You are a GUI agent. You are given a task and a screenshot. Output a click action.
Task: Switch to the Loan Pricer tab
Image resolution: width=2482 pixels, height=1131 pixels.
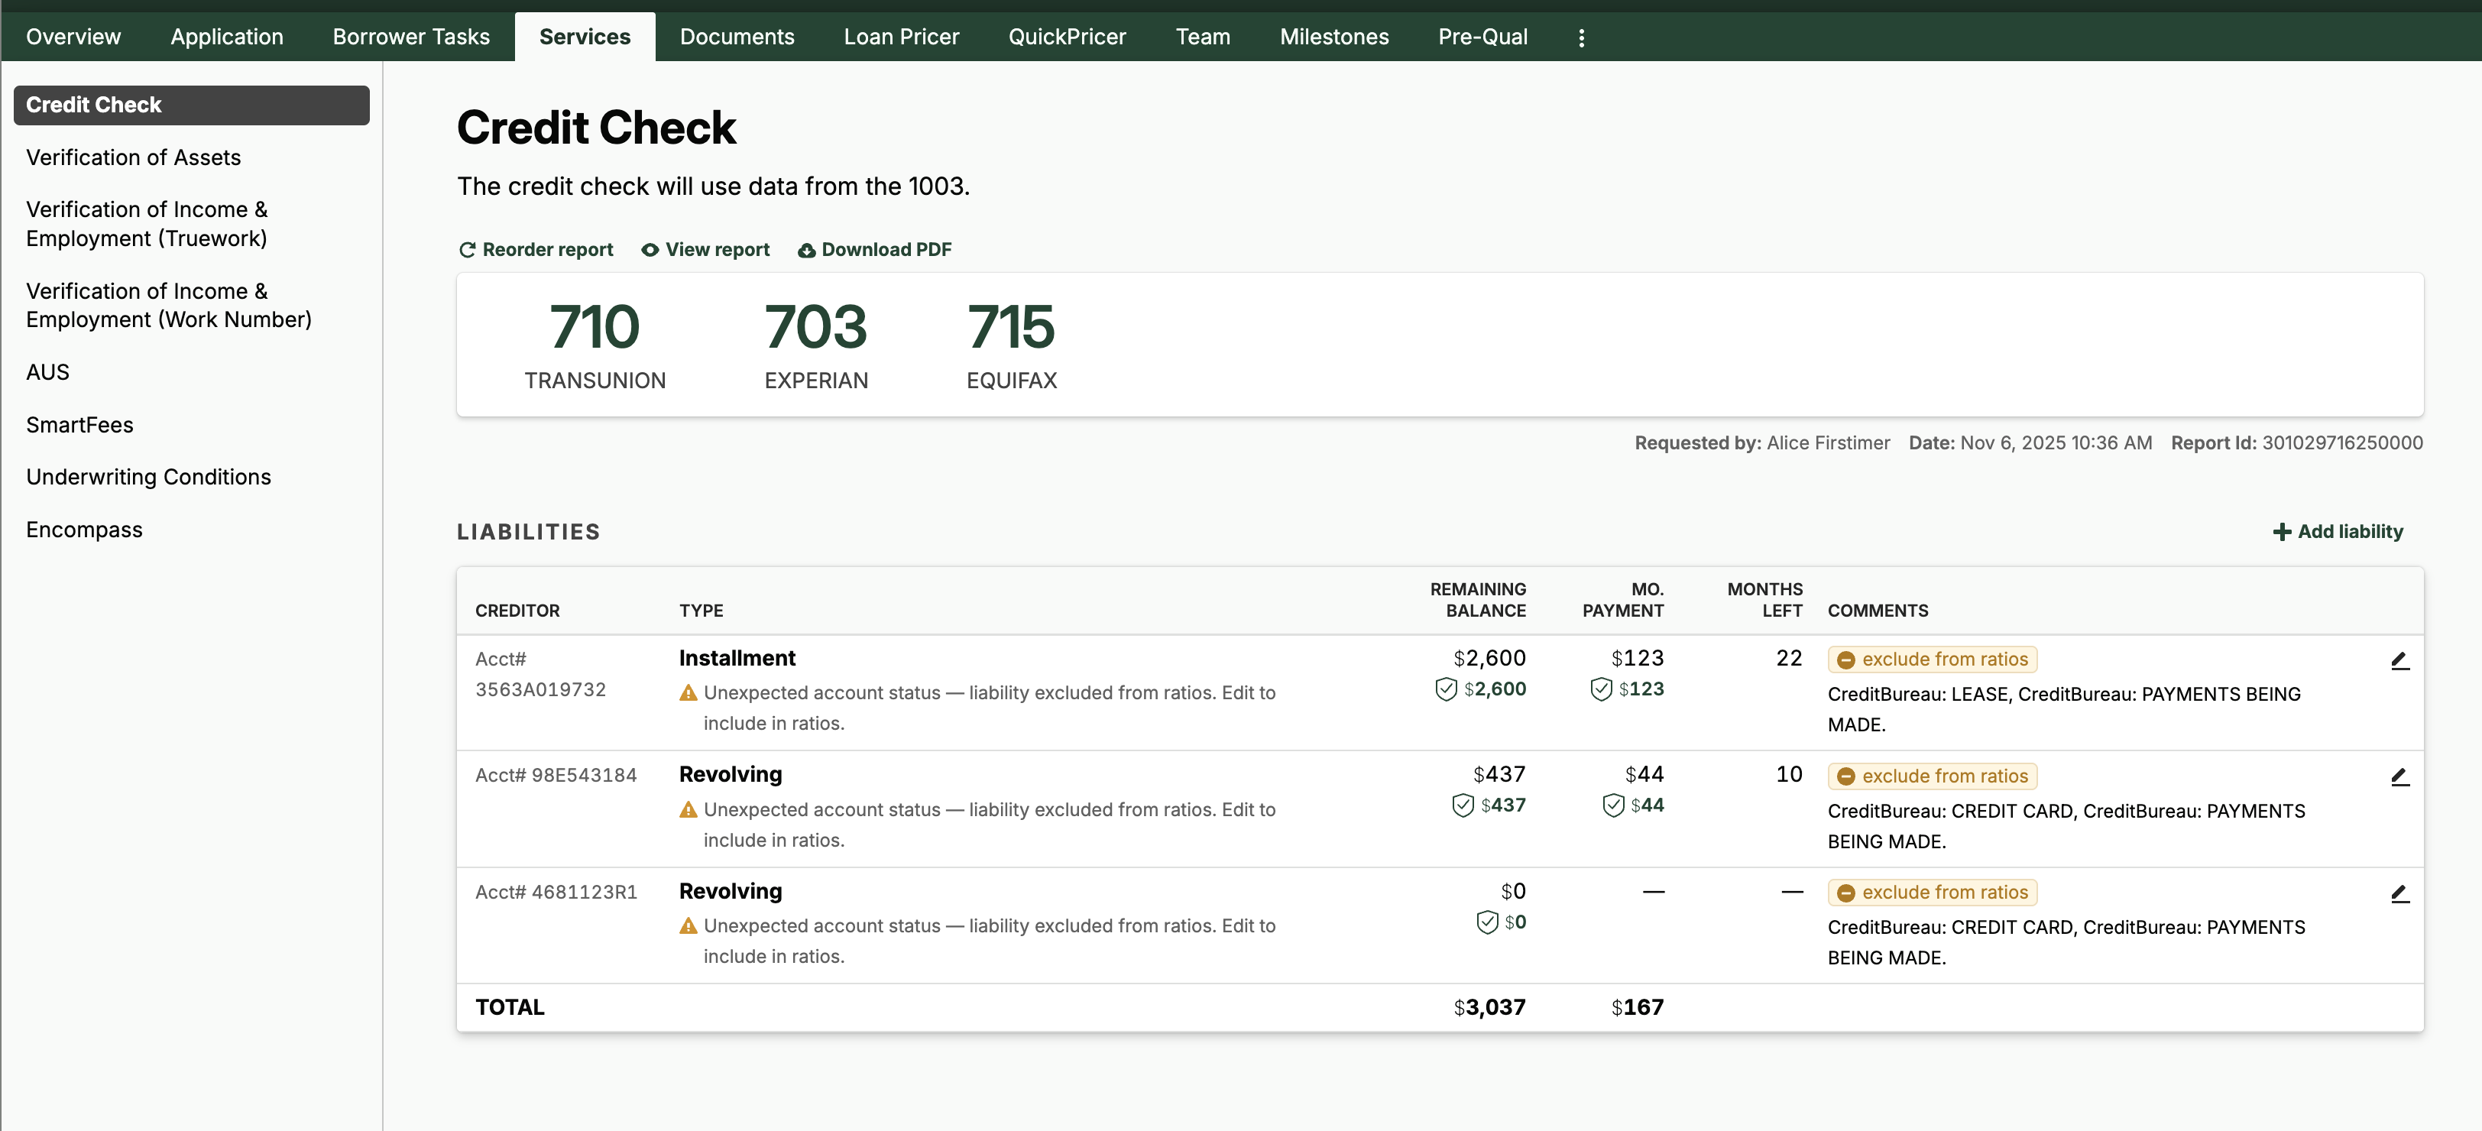point(901,37)
